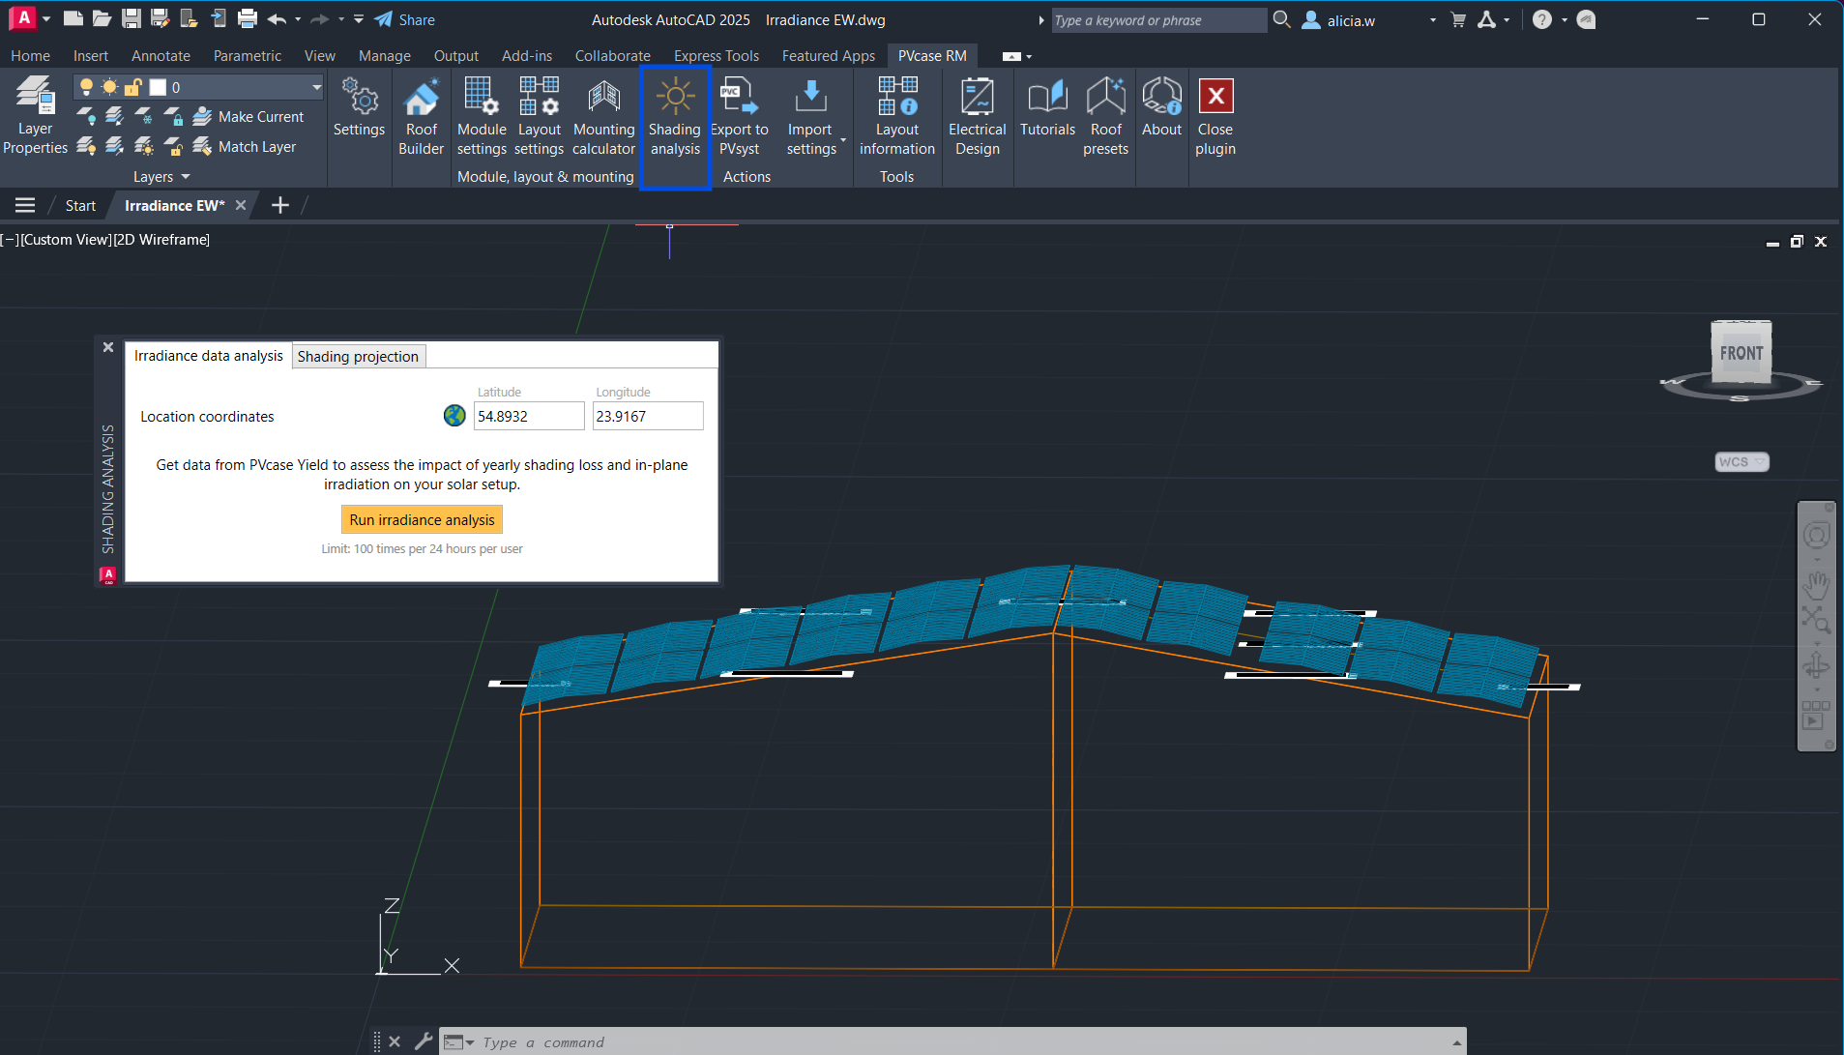Select the PVcase RM ribbon tab
1844x1055 pixels.
coord(932,56)
